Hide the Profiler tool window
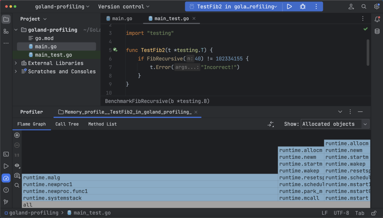Screen dimensions: 383x218 click(360, 112)
